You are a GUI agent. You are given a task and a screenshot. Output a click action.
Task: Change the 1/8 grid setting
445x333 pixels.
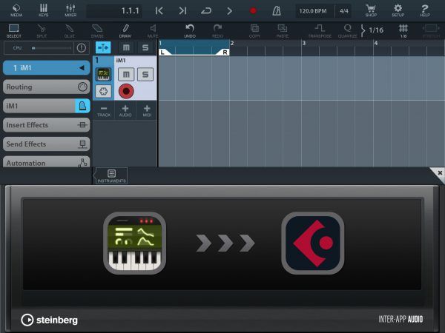pyautogui.click(x=403, y=31)
